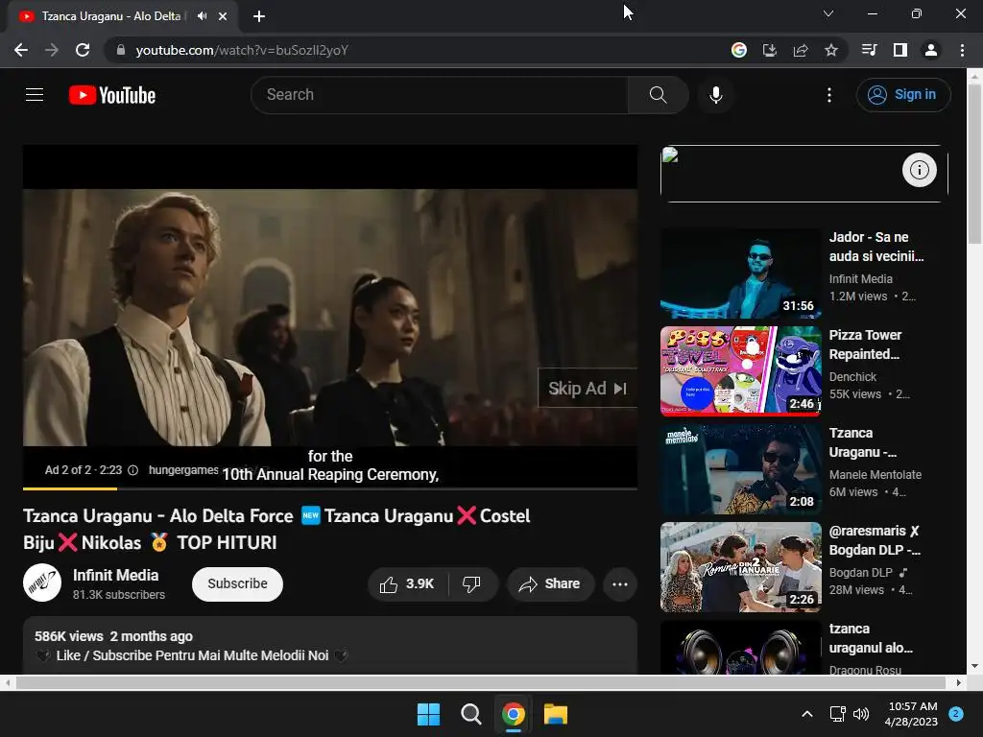983x737 pixels.
Task: Open the notification badge in tray
Action: coord(955,713)
